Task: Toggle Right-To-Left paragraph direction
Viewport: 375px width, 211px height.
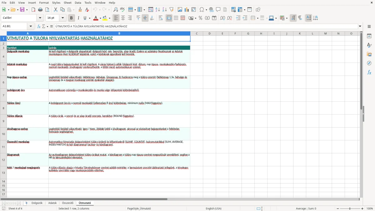Action: [x=300, y=18]
